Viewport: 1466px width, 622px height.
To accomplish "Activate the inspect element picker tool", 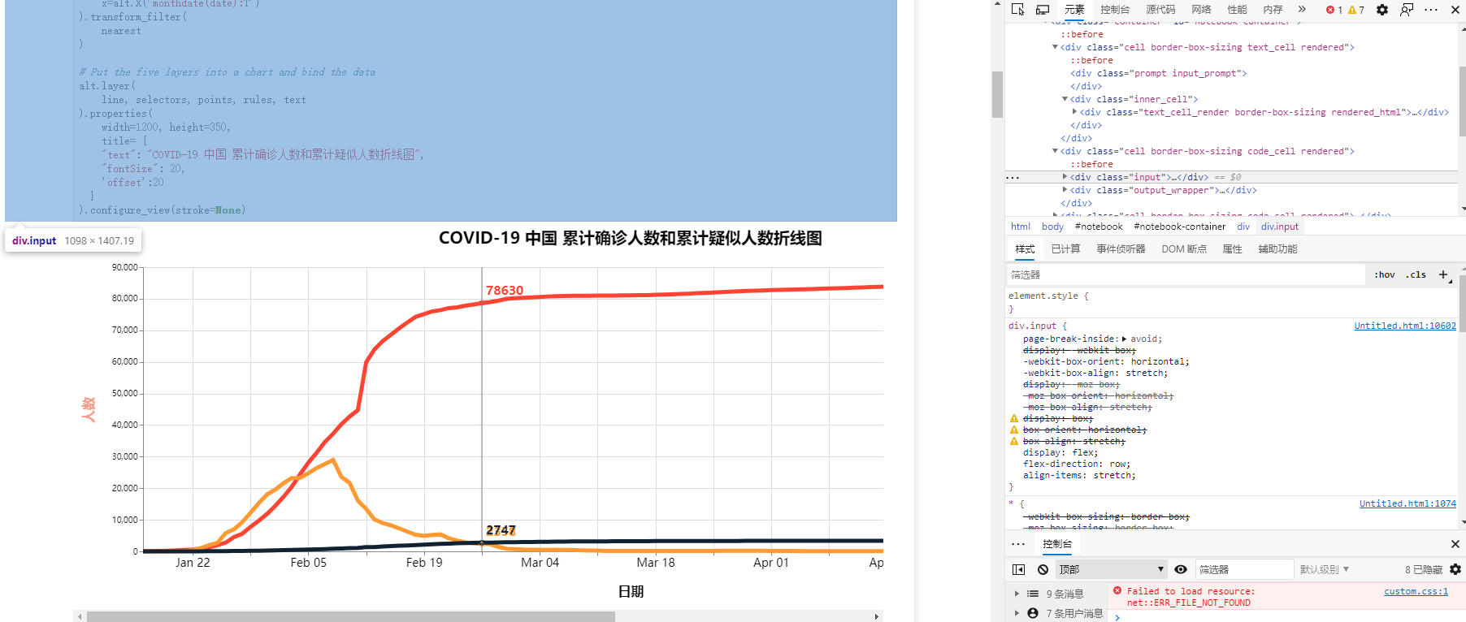I will [x=1017, y=10].
